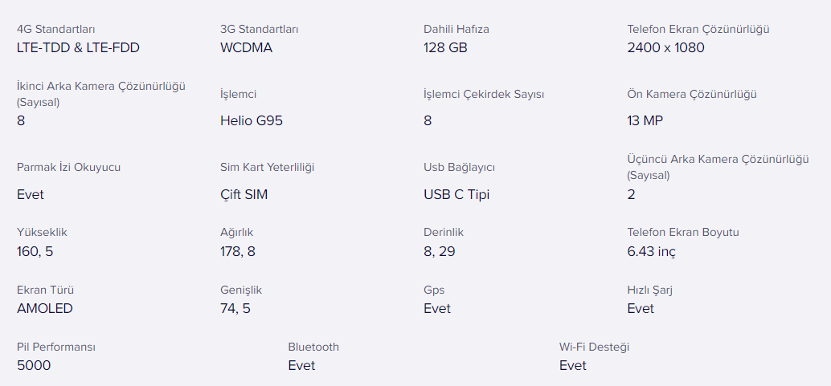Select the 5000 Pil Performansı value

click(x=34, y=365)
